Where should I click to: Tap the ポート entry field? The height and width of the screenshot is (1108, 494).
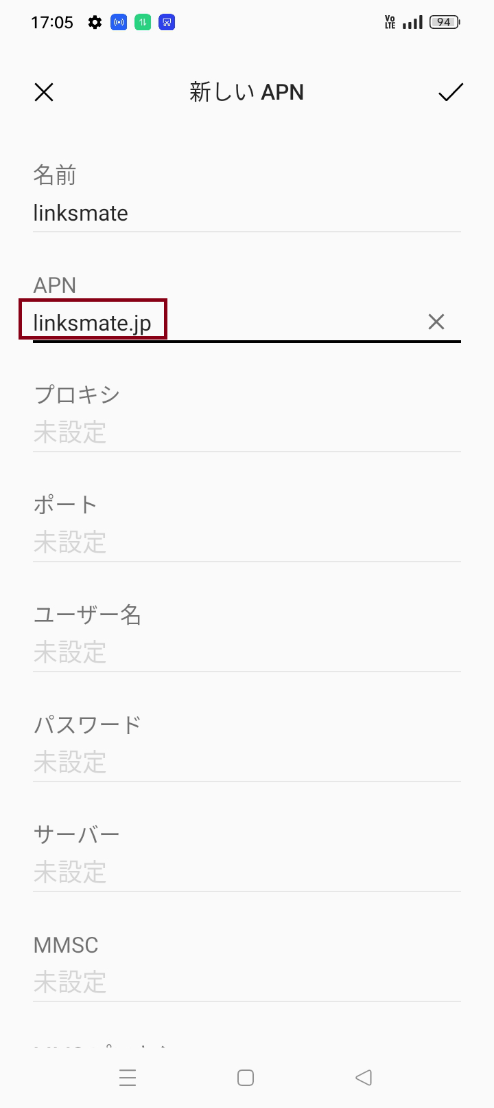(x=206, y=543)
